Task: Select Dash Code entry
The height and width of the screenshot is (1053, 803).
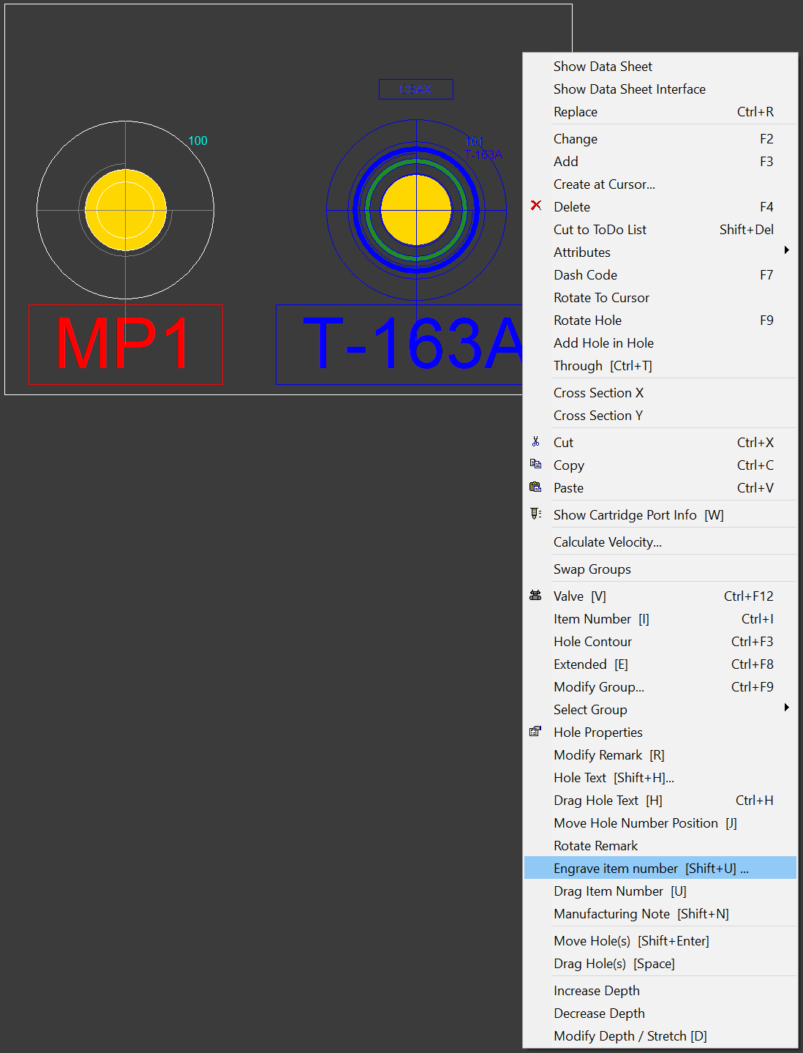Action: click(660, 275)
